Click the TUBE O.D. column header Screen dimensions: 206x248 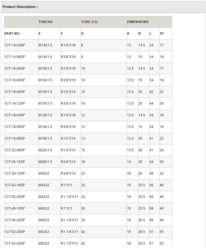[90, 22]
